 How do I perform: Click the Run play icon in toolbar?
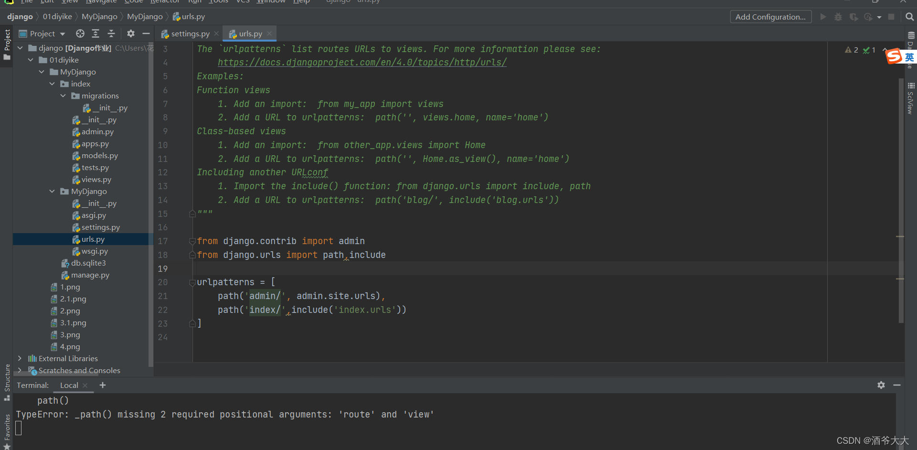tap(823, 17)
